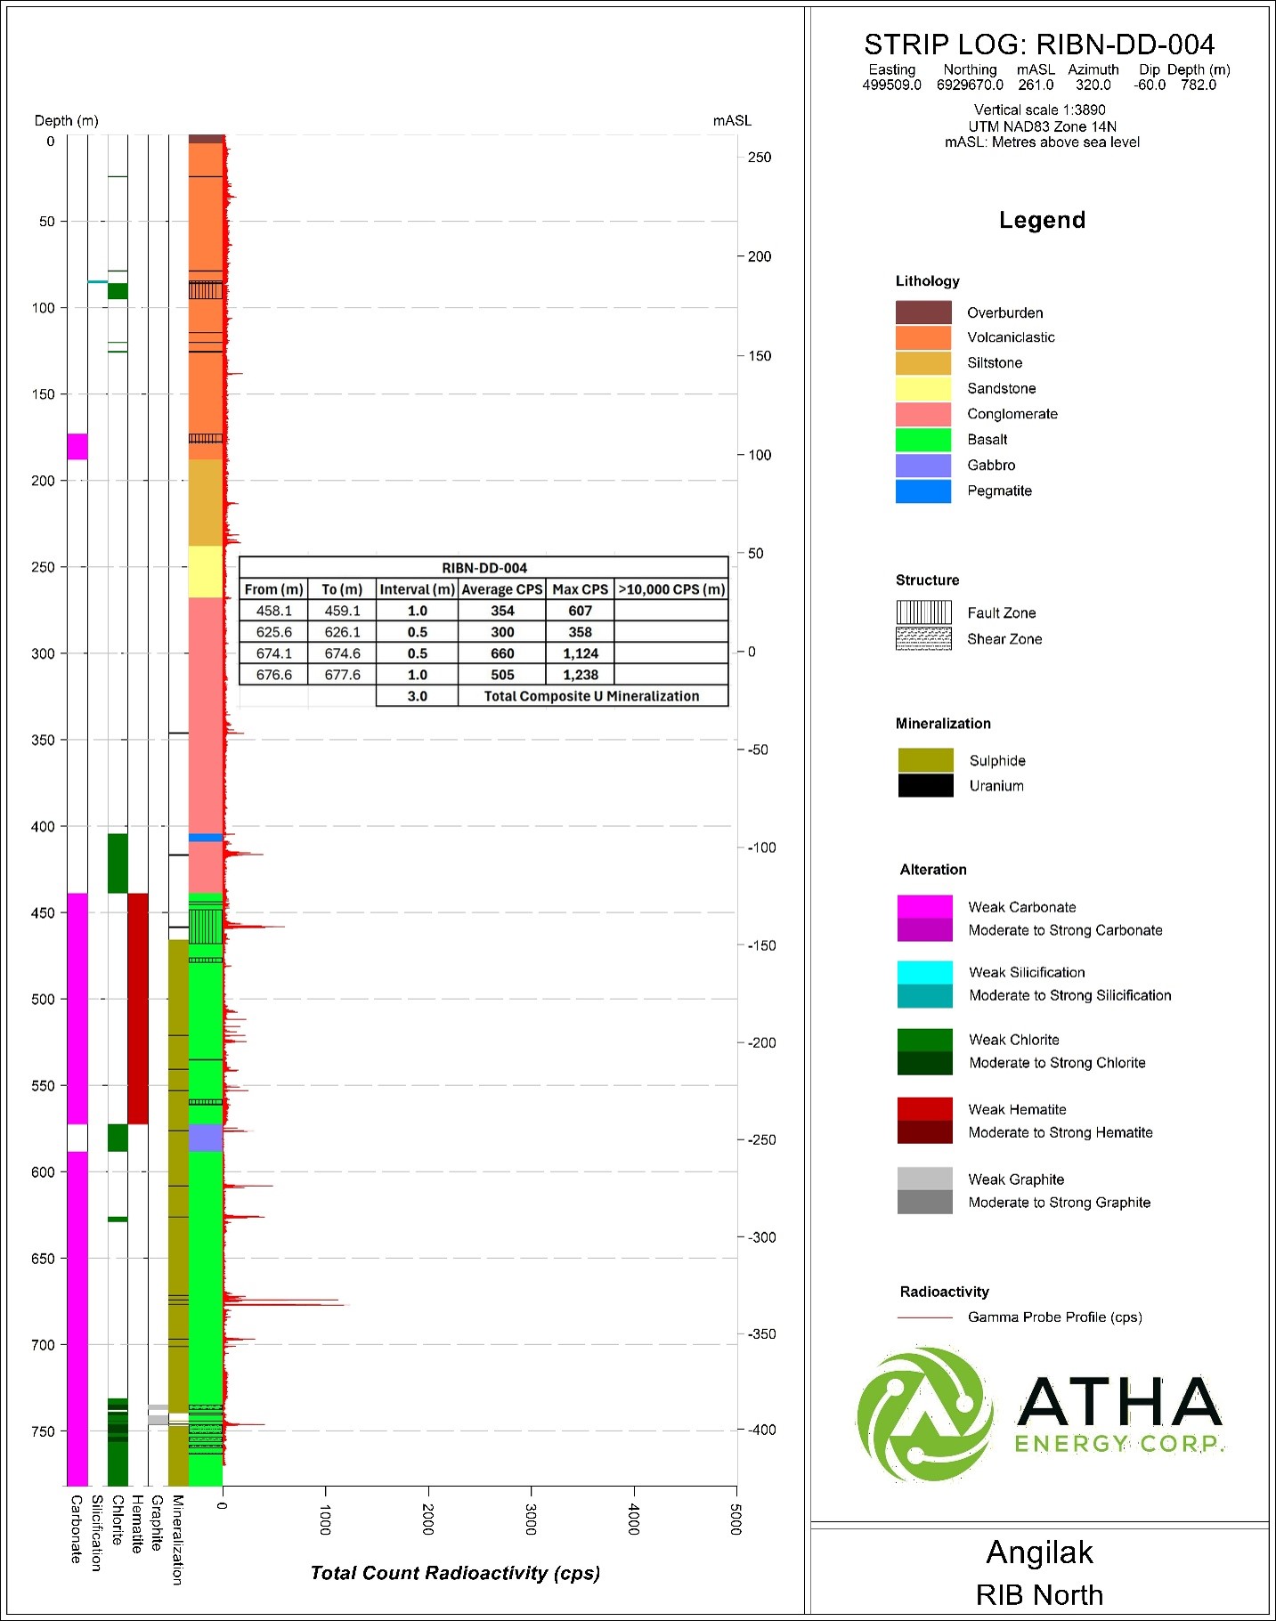Viewport: 1276px width, 1621px height.
Task: Select the Radioactivity legend heading
Action: pos(944,1292)
